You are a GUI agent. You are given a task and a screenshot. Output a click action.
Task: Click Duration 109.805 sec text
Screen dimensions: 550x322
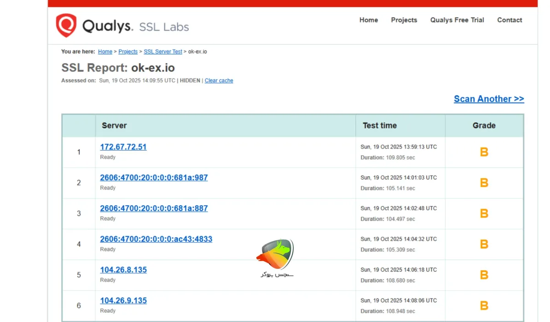click(388, 158)
